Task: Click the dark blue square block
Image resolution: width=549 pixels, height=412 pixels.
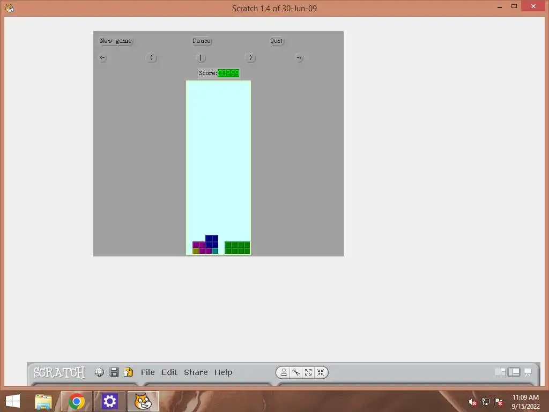Action: point(212,241)
